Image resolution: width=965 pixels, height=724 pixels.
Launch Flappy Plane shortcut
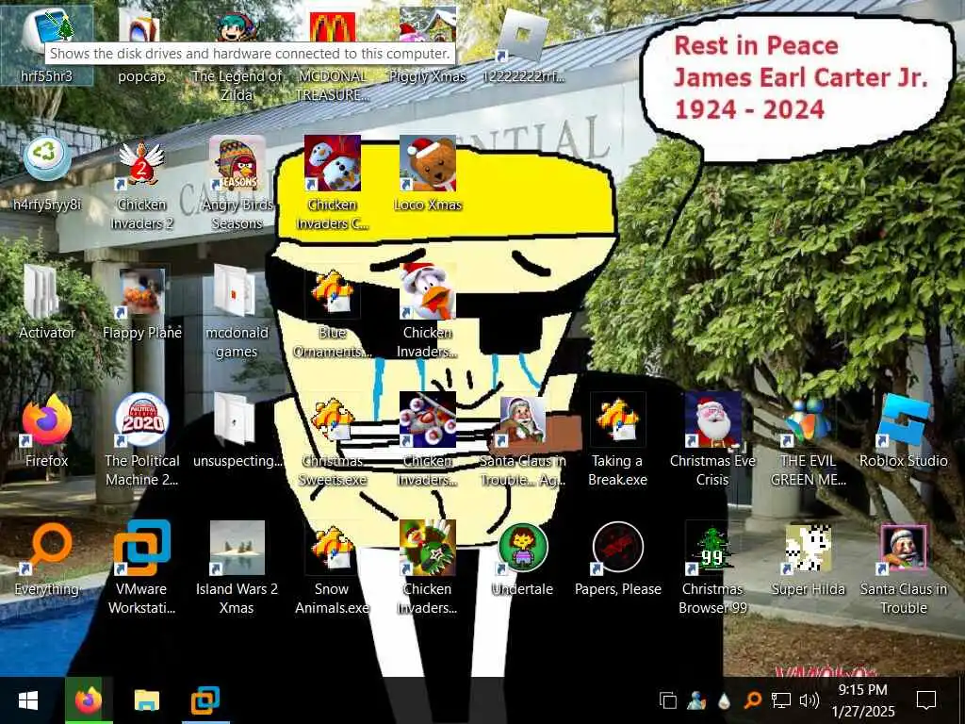141,302
